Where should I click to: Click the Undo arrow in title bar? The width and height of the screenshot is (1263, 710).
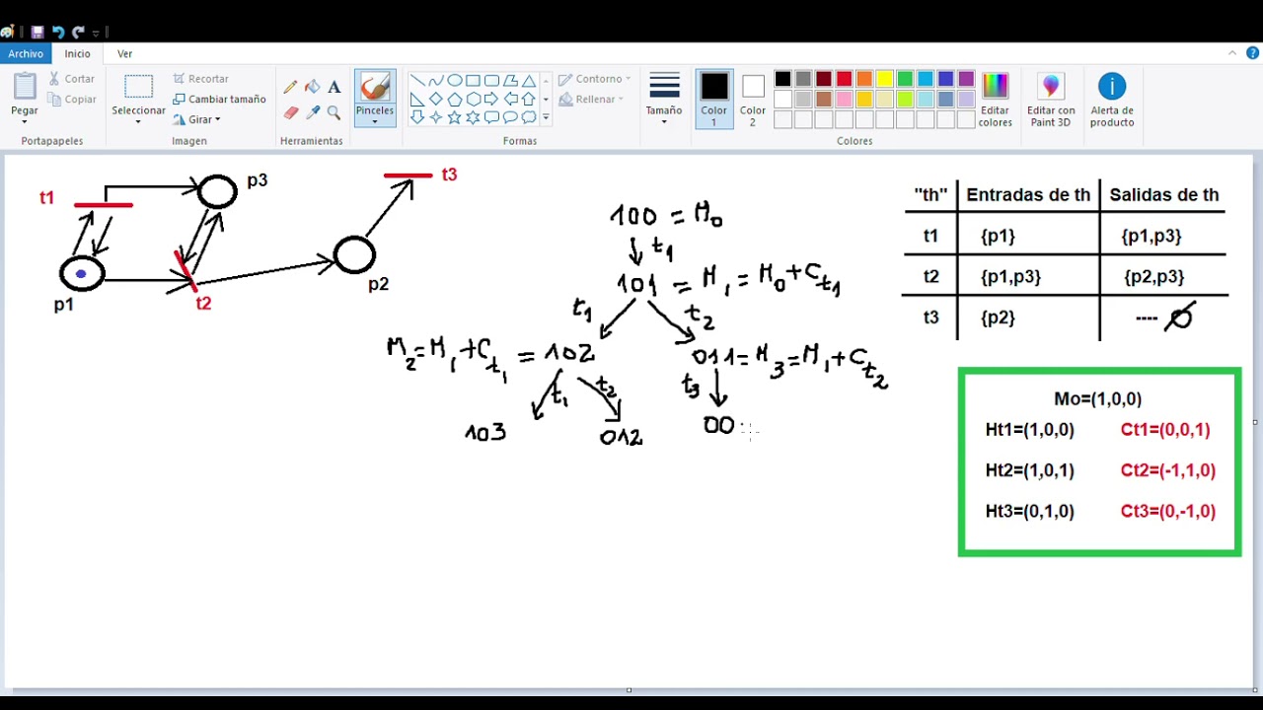[x=58, y=32]
